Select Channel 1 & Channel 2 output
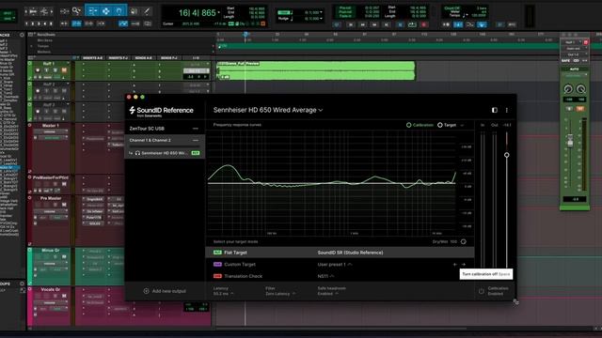The height and width of the screenshot is (338, 602). click(165, 140)
